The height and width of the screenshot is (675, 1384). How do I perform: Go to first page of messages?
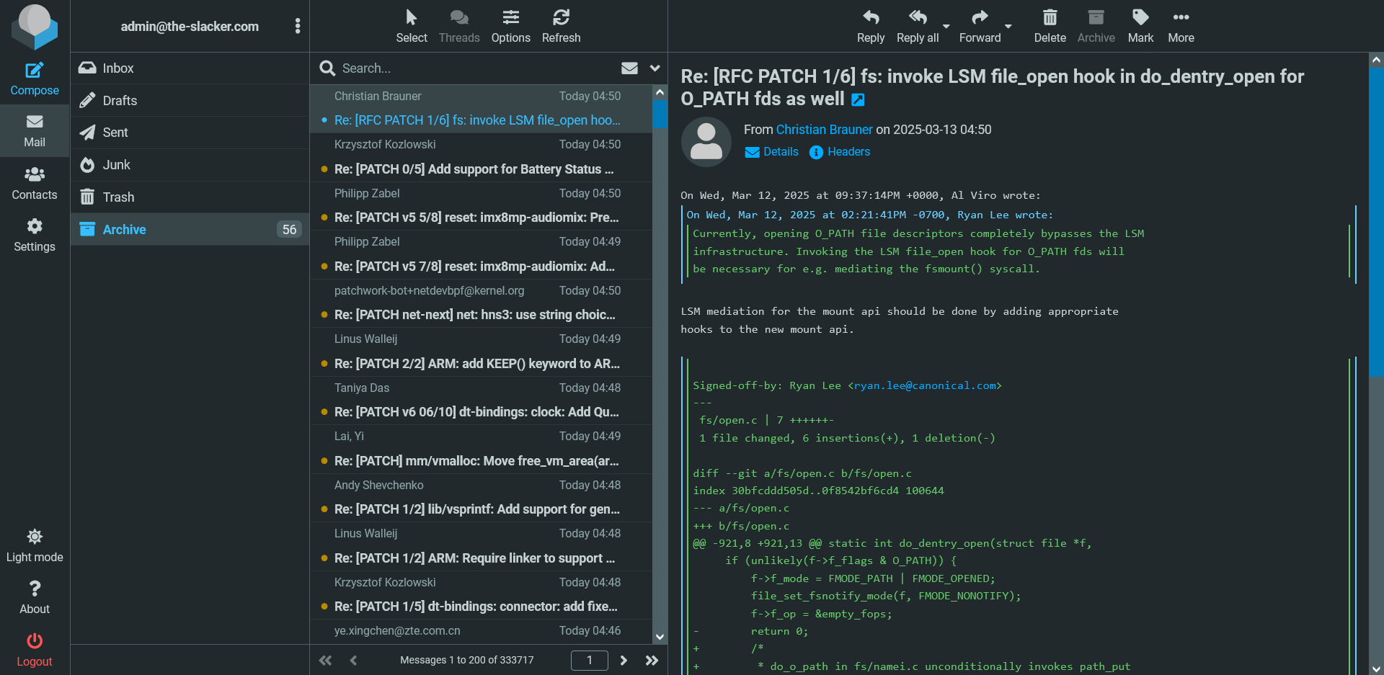[x=326, y=660]
